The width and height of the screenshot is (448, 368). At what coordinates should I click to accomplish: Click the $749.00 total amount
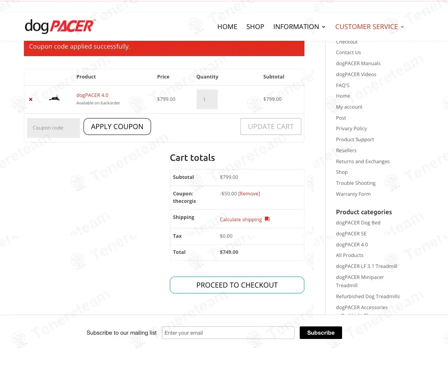(229, 252)
